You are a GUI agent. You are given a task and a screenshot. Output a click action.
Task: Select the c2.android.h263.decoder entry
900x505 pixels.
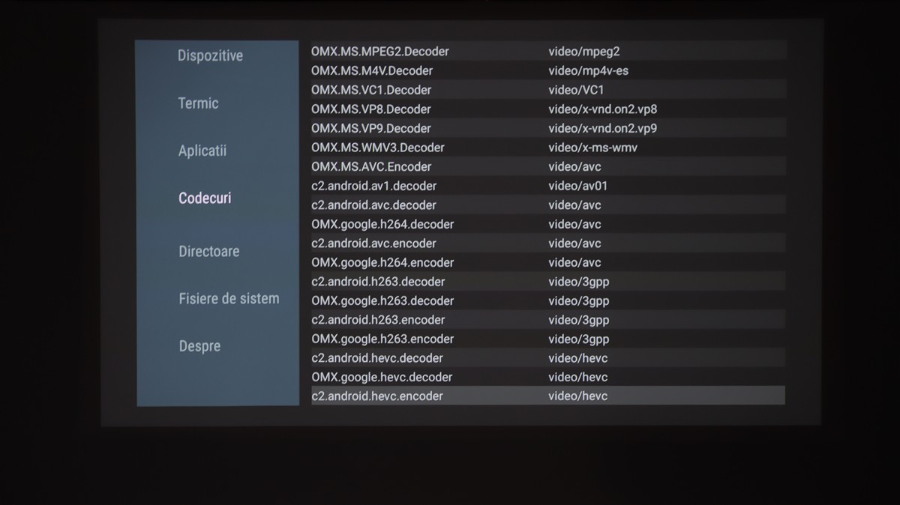coord(378,282)
